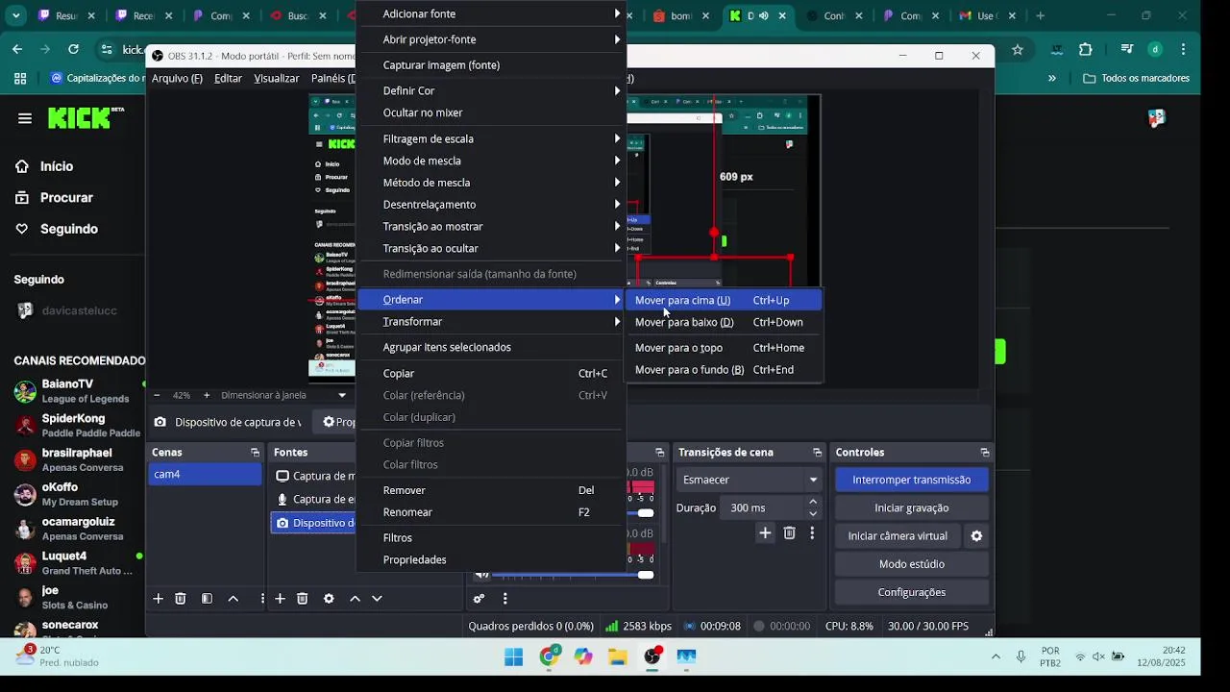Screen dimensions: 1230x692
Task: Open Configurações button in Controles
Action: click(x=911, y=592)
